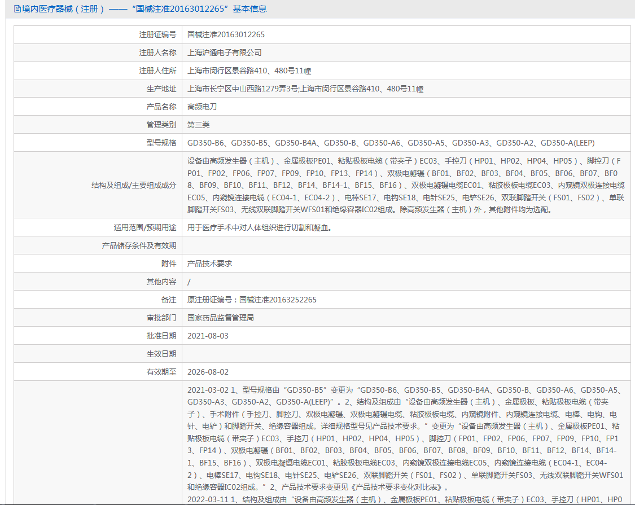The height and width of the screenshot is (505, 635).
Task: Select 用于医疗手术中对人体组织进行切割和凝血
Action: click(x=260, y=227)
